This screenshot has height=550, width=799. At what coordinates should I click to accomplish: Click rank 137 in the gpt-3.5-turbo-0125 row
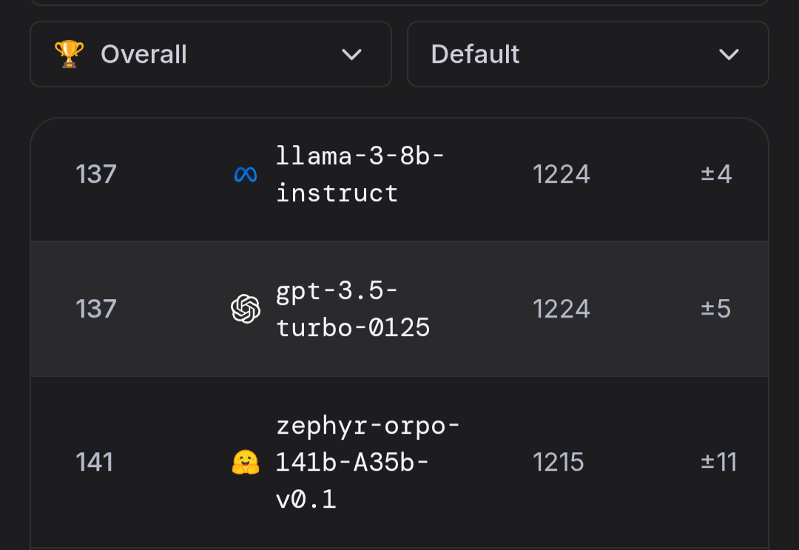[x=96, y=309]
